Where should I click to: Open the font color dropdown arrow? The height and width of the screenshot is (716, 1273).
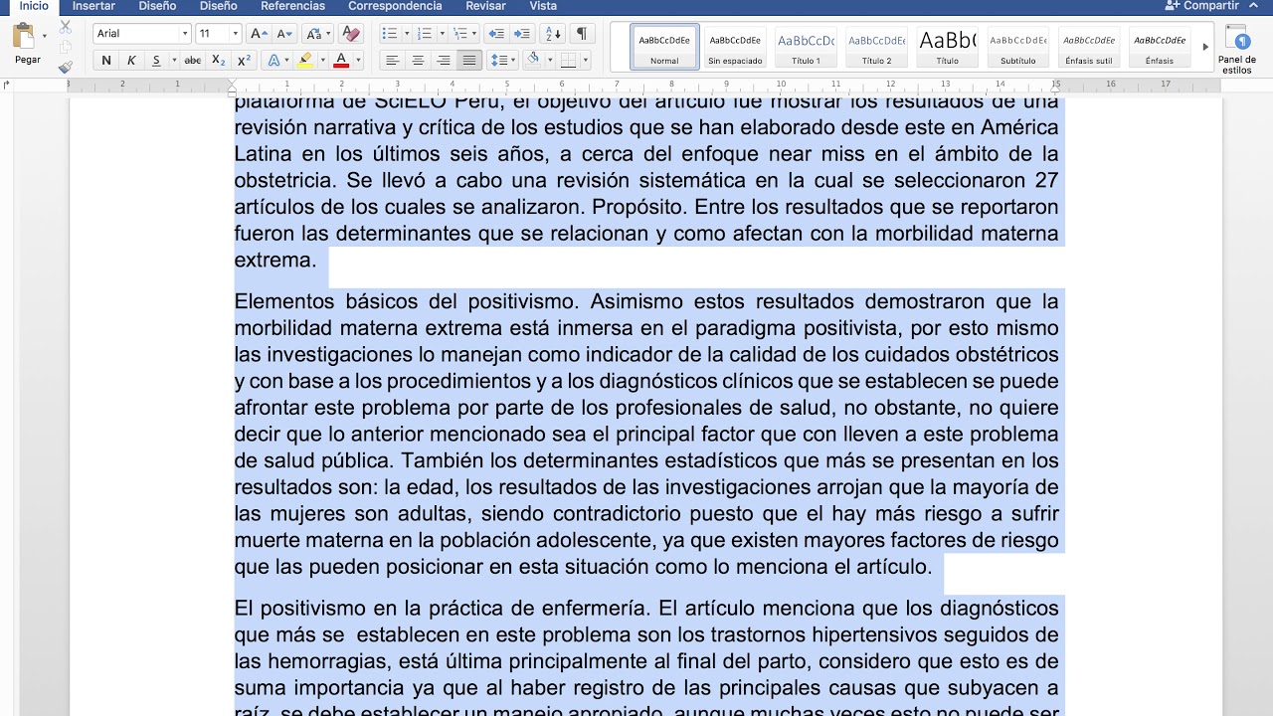coord(358,61)
